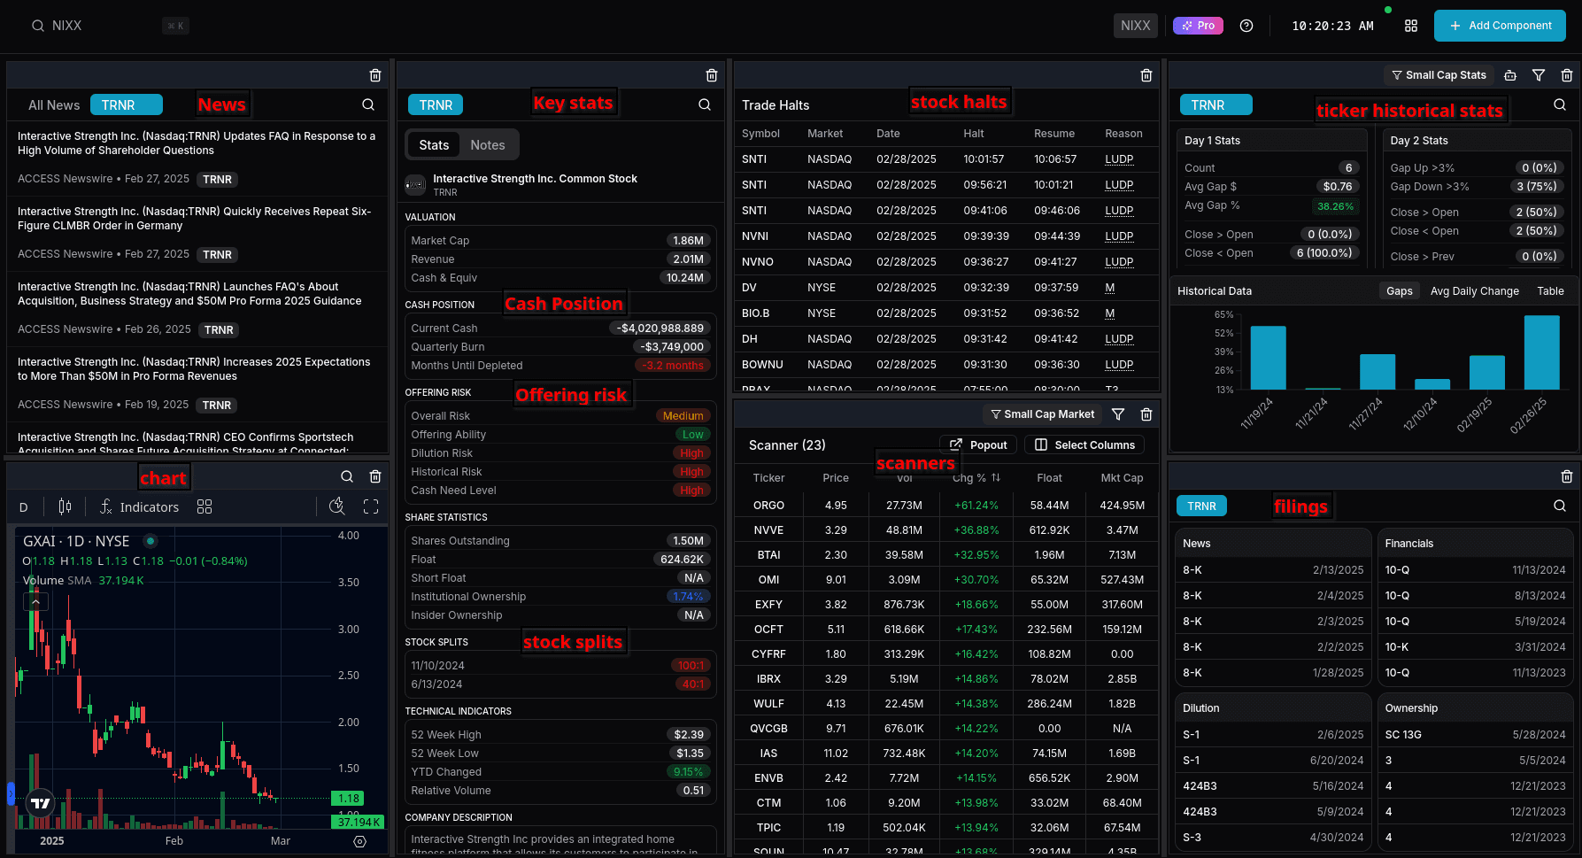Image resolution: width=1582 pixels, height=858 pixels.
Task: Click the 02/26/25 bar in Gaps chart
Action: pos(1541,352)
